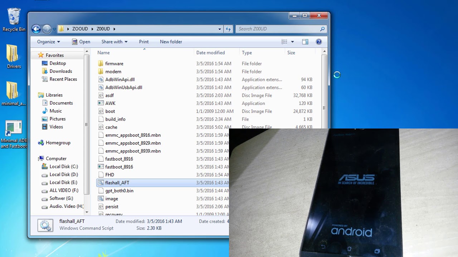Select Desktop in Favorites
Viewport: 458px width, 257px height.
54,63
